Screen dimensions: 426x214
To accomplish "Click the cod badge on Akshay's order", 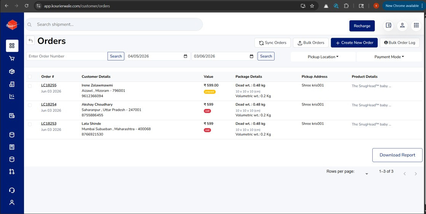I will 207,111.
